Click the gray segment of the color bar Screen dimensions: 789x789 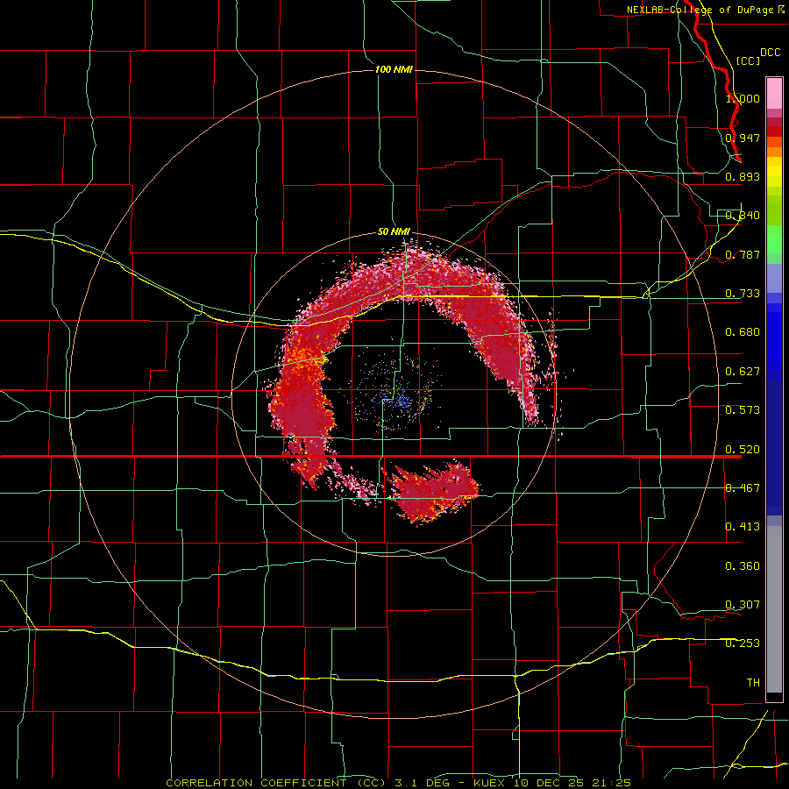coord(774,609)
